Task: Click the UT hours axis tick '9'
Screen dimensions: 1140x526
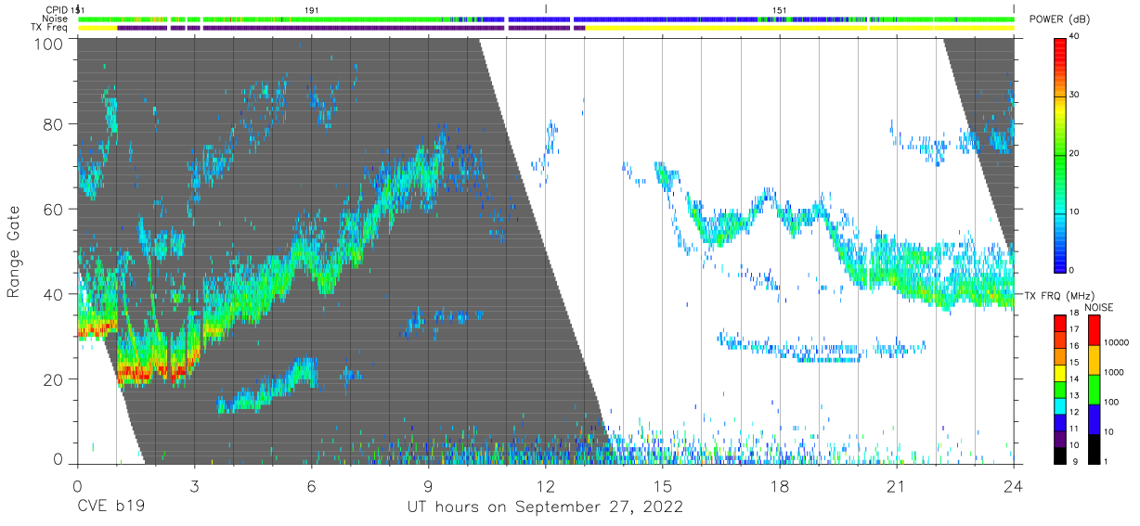Action: 428,486
